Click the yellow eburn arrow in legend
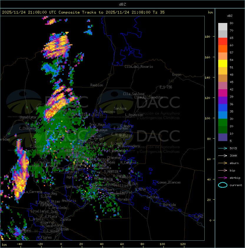 223,163
